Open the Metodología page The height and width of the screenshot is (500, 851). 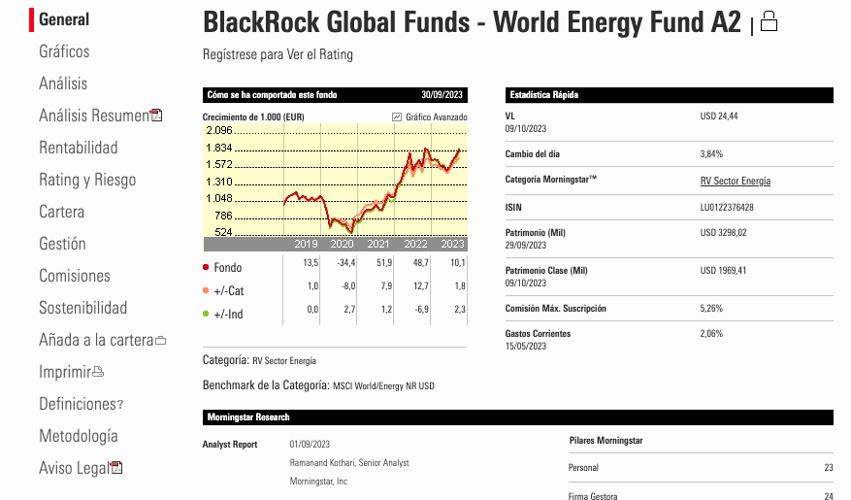click(79, 436)
